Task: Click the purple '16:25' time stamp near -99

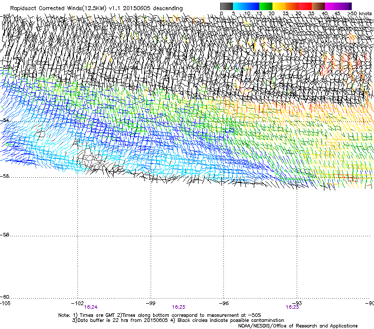Action: tap(178, 307)
